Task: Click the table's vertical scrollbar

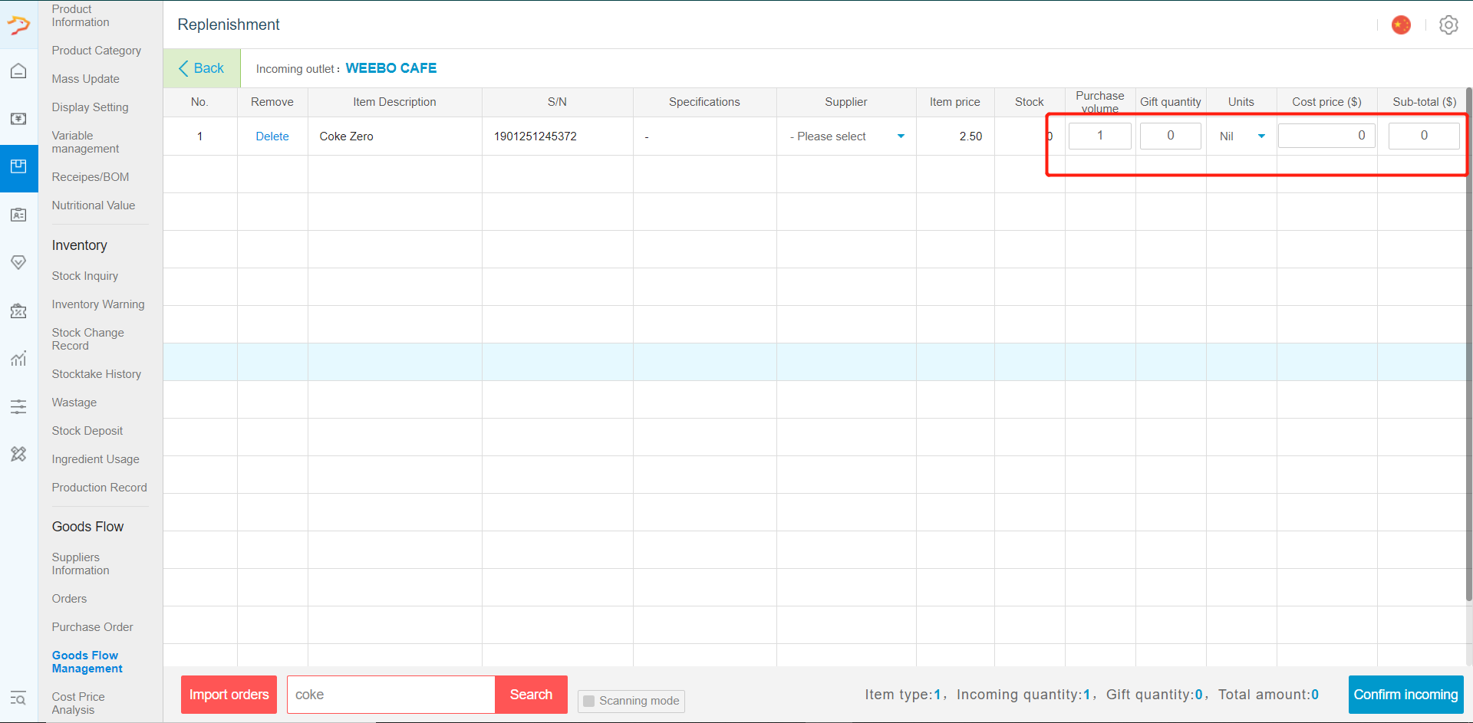Action: (x=1468, y=345)
